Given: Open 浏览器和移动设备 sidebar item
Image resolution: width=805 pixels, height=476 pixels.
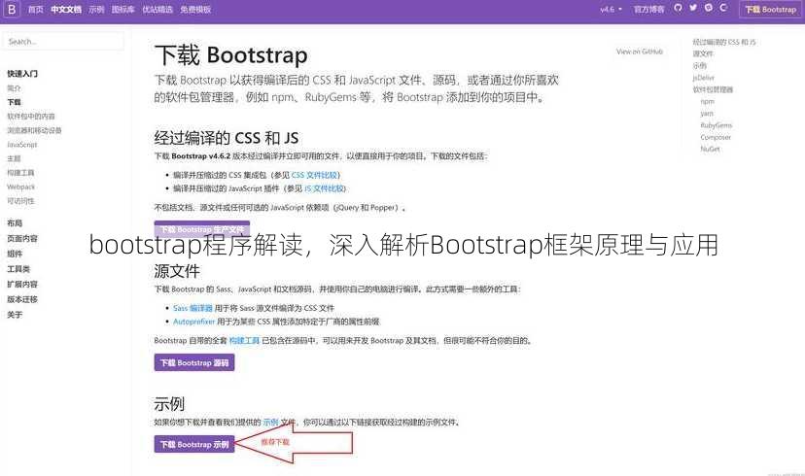Looking at the screenshot, I should tap(34, 130).
